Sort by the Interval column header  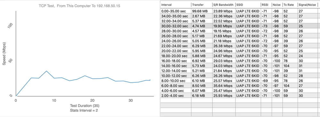(176, 4)
